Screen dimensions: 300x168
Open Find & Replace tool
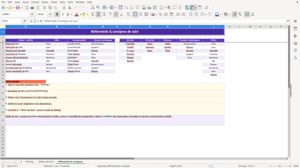92,8
